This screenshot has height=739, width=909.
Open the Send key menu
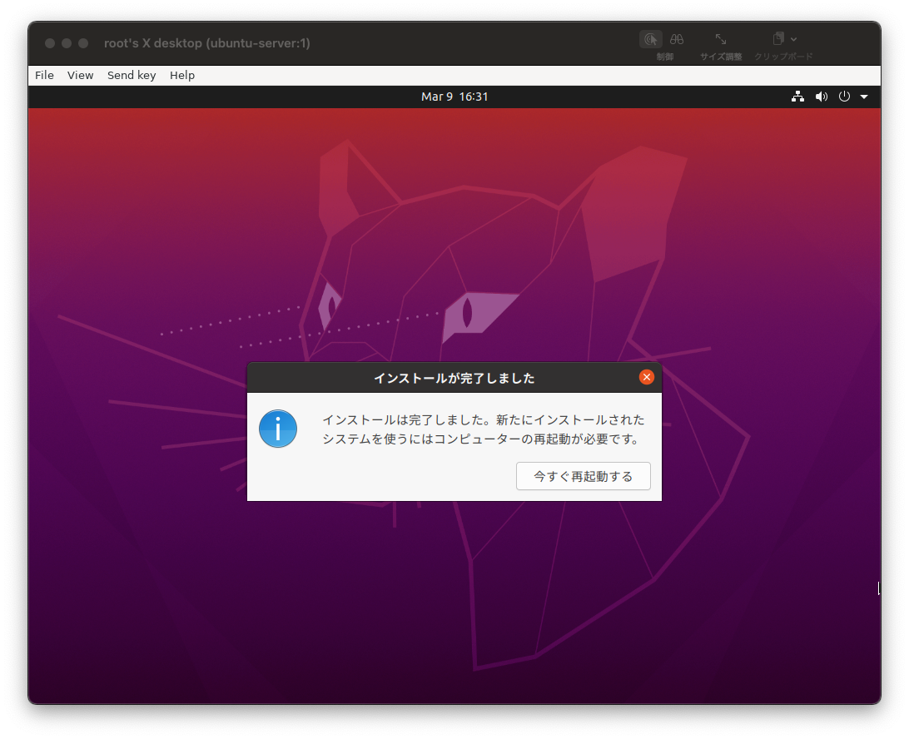point(132,76)
